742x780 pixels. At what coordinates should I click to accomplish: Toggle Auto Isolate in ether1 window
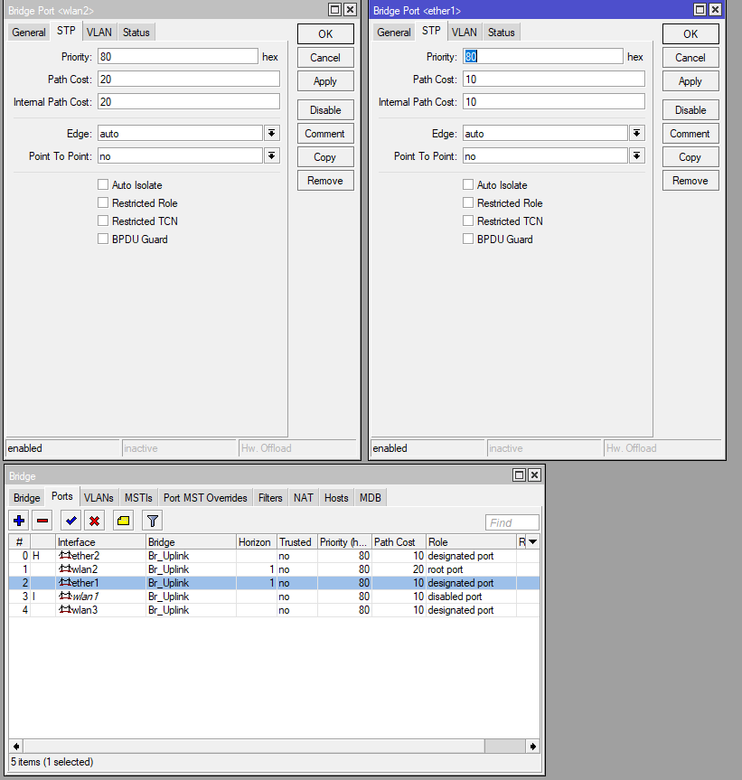pos(468,184)
